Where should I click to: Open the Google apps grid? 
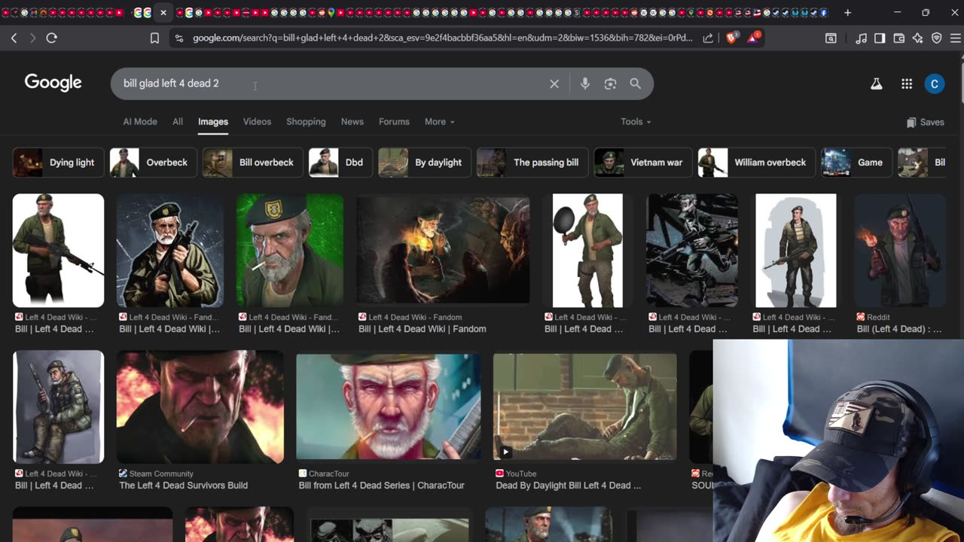coord(907,84)
